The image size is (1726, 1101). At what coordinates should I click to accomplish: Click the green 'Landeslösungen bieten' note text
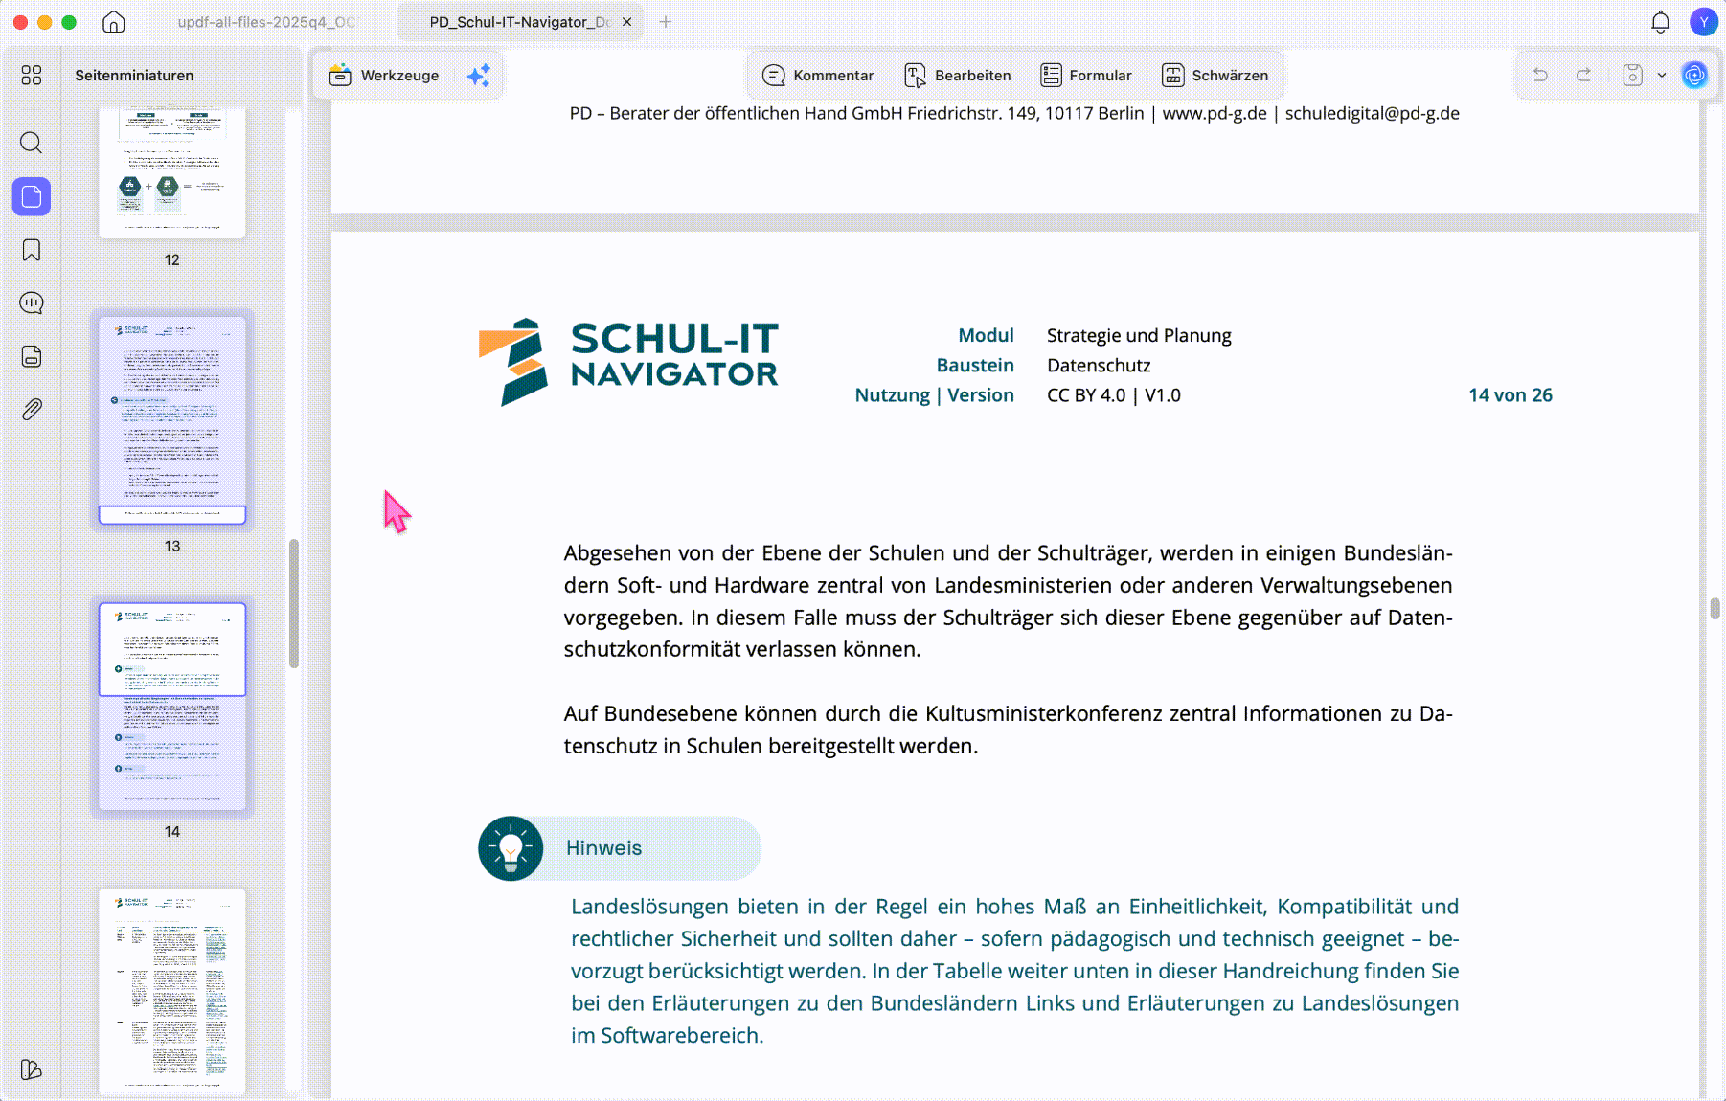[x=1015, y=971]
